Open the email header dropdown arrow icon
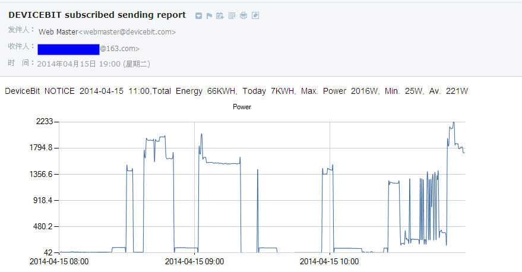522x272 pixels. coord(198,15)
